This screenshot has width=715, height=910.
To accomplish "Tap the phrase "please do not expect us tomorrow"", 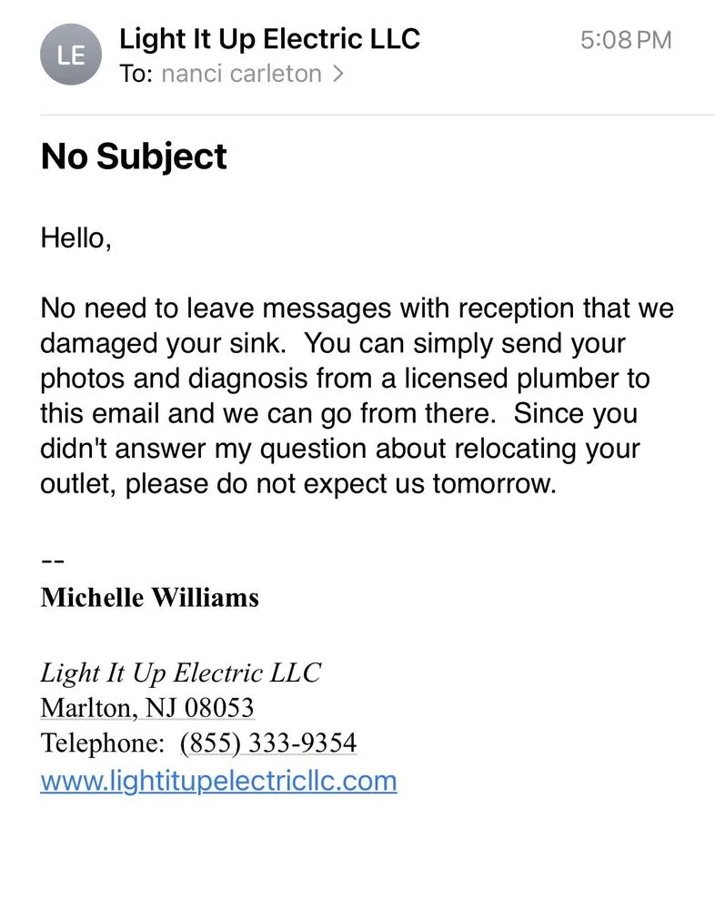I will coord(340,483).
